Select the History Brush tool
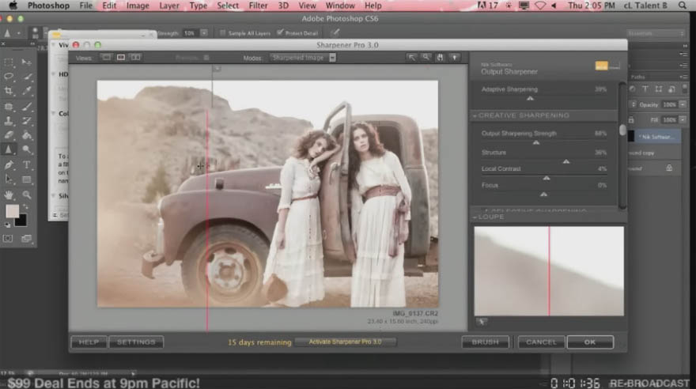Image resolution: width=696 pixels, height=389 pixels. [x=27, y=121]
